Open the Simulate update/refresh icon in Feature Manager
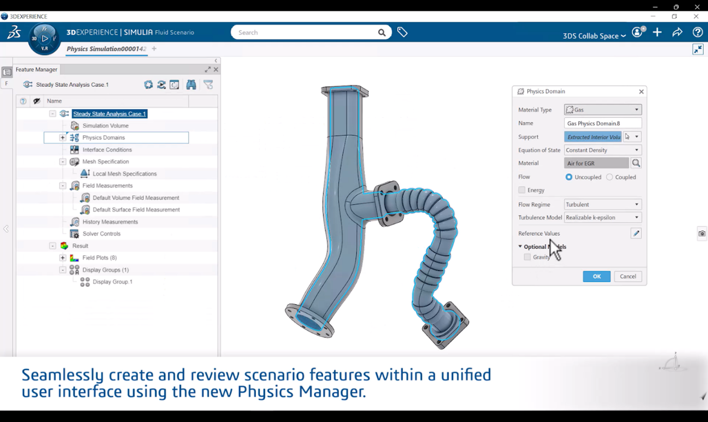The height and width of the screenshot is (422, 708). (161, 84)
